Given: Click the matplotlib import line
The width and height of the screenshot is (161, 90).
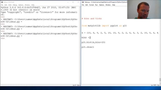Looking at the screenshot, I should click(104, 26).
